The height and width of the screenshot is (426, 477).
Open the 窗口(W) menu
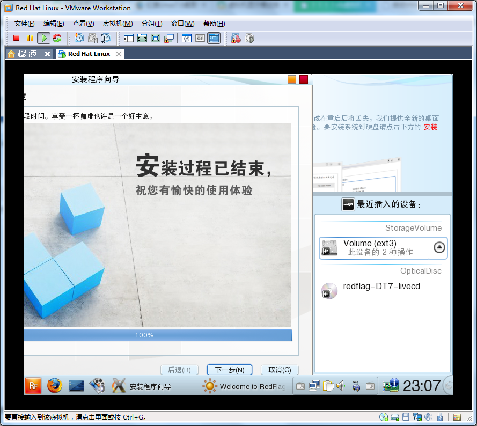tap(182, 24)
